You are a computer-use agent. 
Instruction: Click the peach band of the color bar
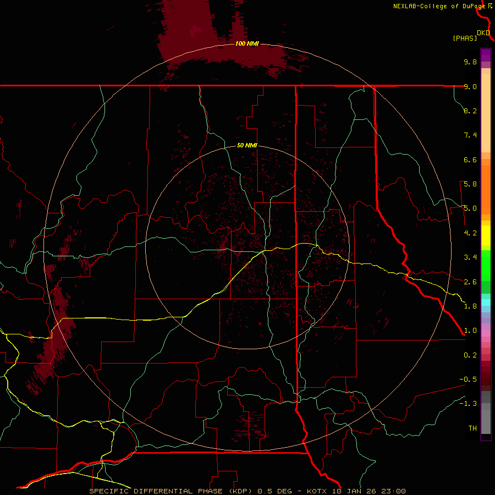[486, 113]
